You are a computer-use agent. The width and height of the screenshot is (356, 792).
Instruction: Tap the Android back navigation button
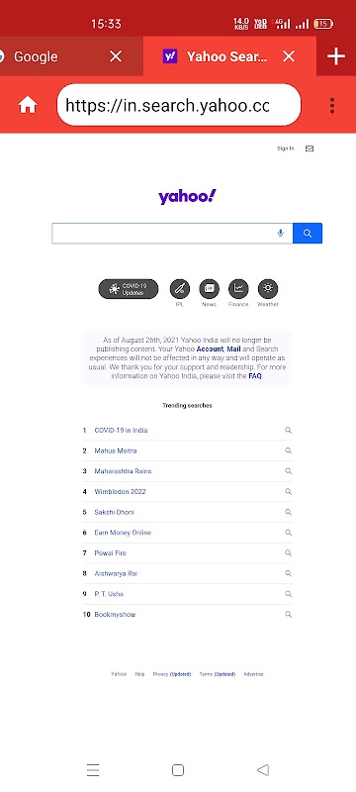(263, 770)
